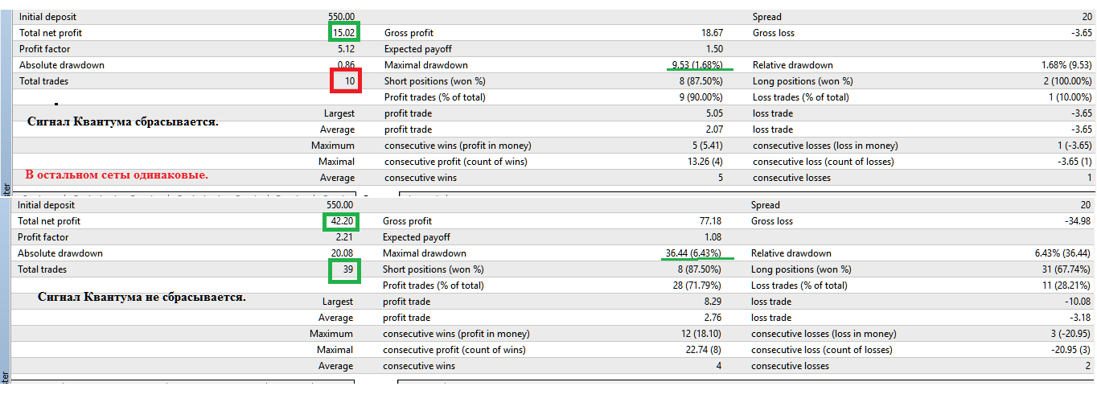Click maximal drawdown value 9.53 (1.68%)

click(697, 65)
